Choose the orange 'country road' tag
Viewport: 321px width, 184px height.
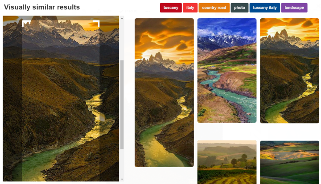(x=214, y=8)
